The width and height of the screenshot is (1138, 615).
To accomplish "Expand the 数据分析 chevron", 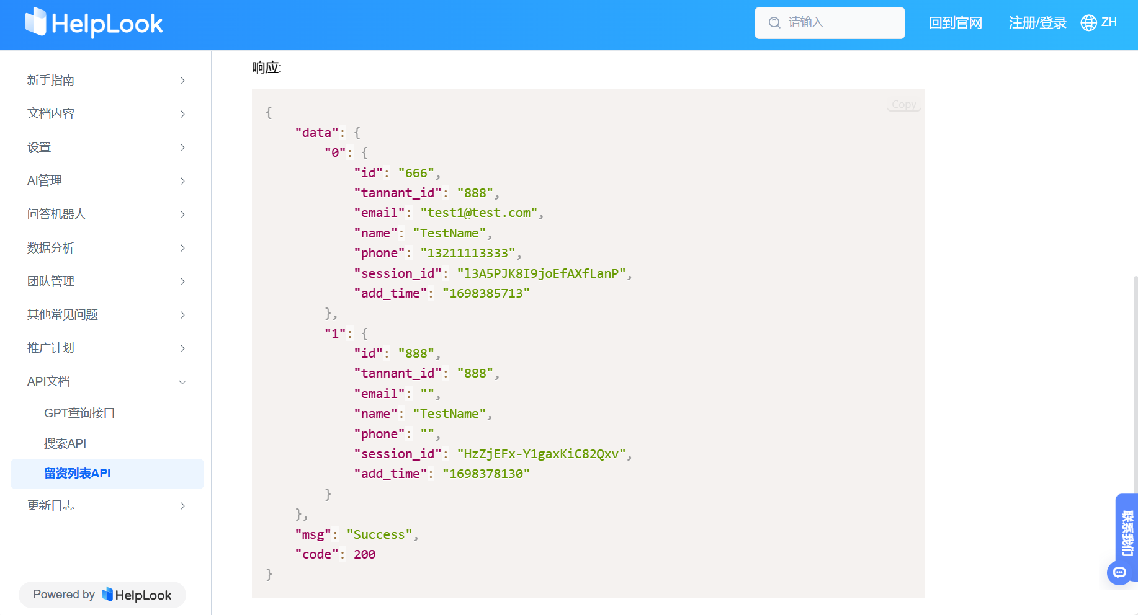I will click(182, 248).
